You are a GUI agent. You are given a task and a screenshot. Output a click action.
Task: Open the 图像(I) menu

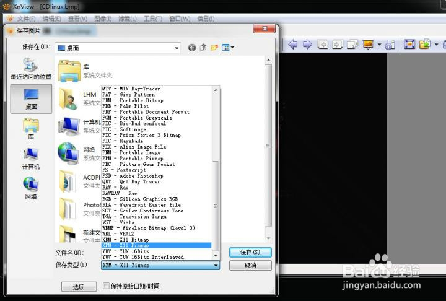point(103,19)
